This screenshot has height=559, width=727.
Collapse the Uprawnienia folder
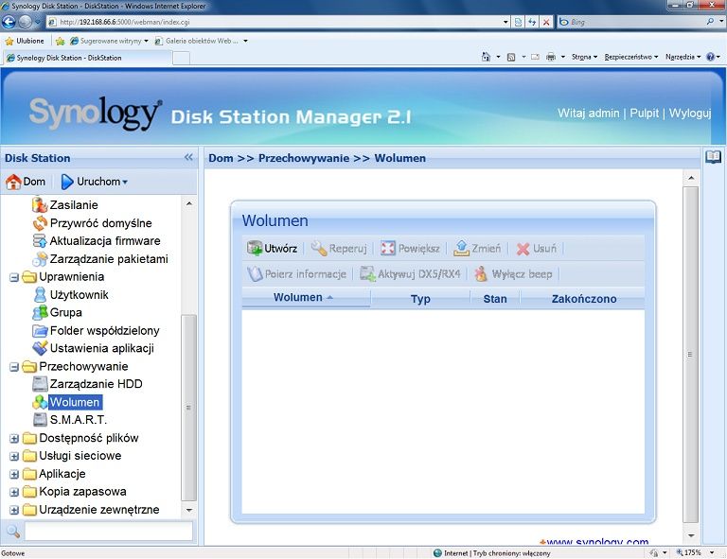coord(14,277)
